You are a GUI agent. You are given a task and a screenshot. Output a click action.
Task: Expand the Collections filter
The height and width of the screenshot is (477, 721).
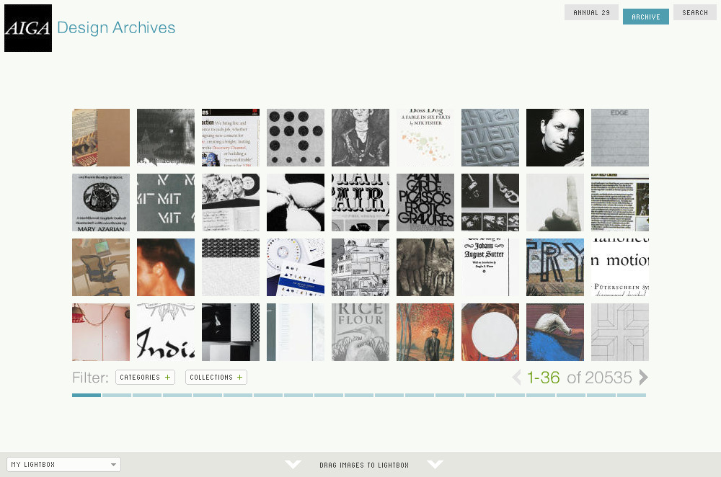click(x=216, y=378)
